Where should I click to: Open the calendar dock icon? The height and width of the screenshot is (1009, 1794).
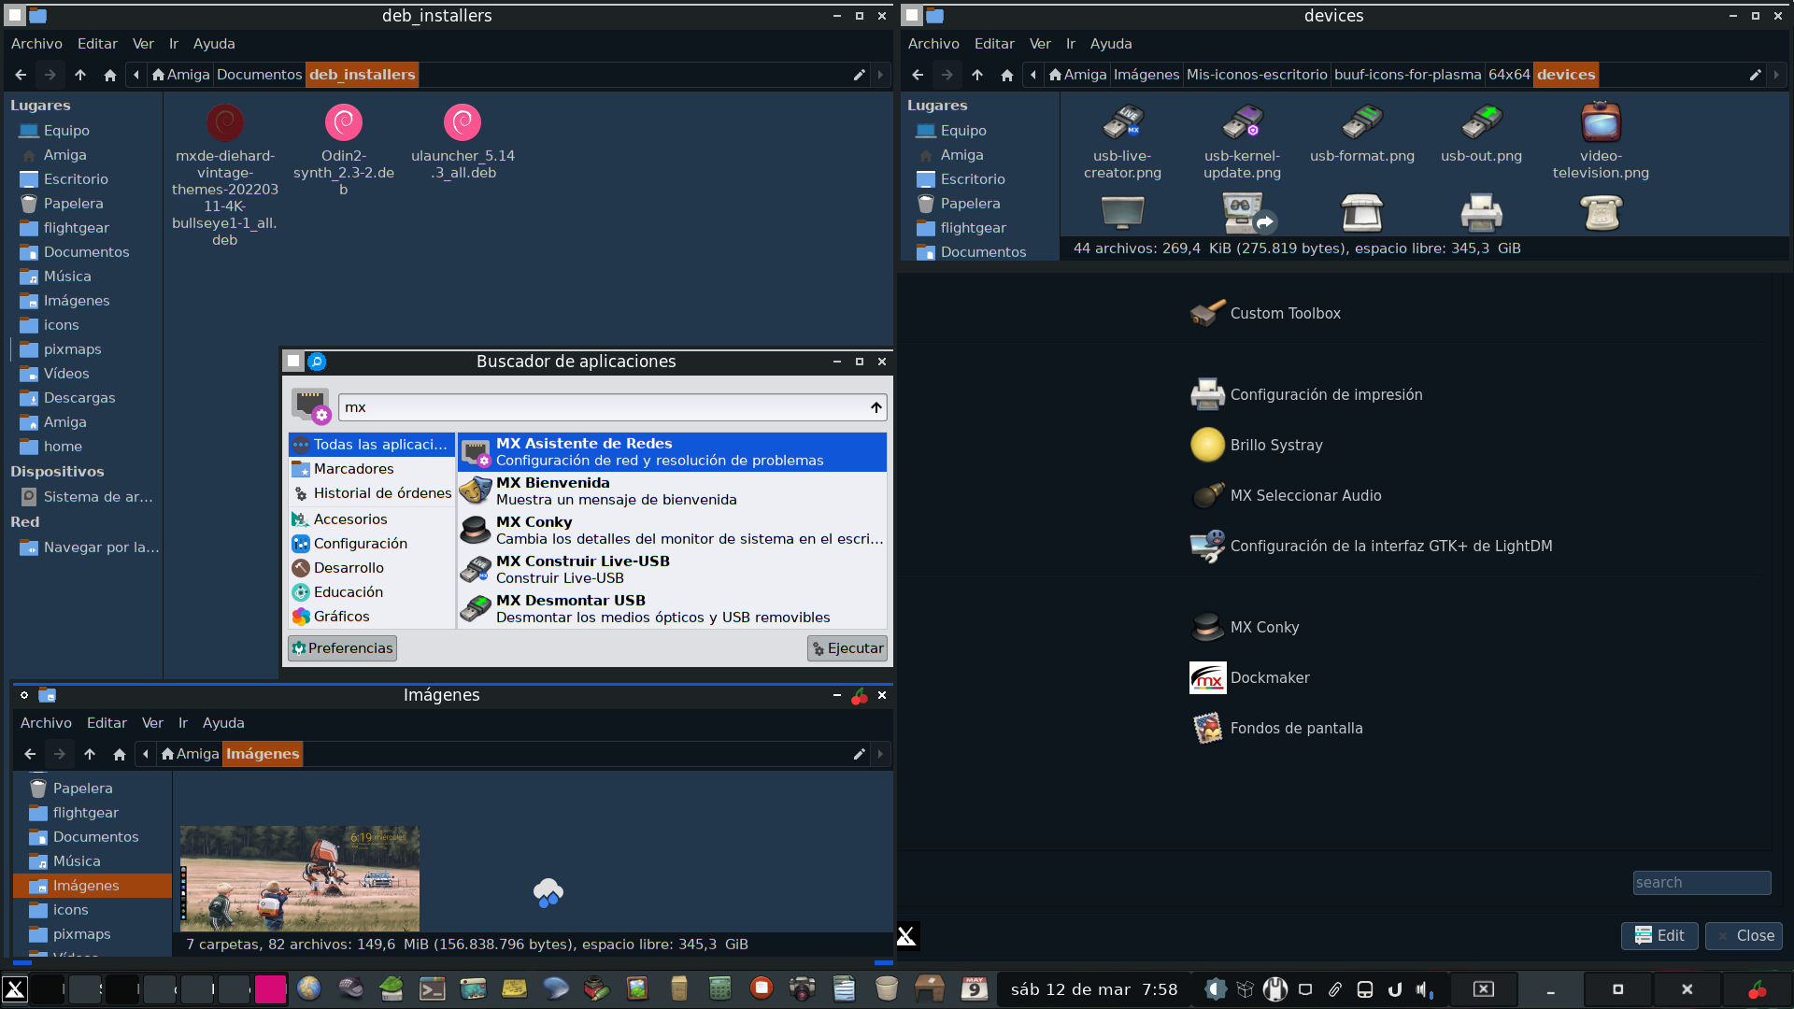(974, 988)
